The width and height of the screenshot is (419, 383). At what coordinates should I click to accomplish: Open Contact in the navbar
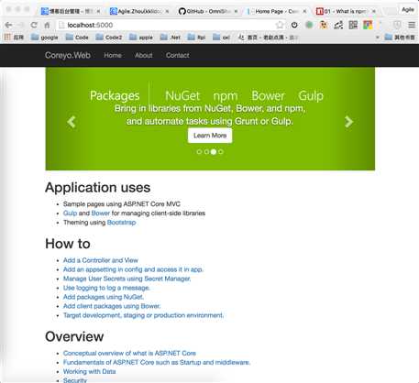pos(178,55)
